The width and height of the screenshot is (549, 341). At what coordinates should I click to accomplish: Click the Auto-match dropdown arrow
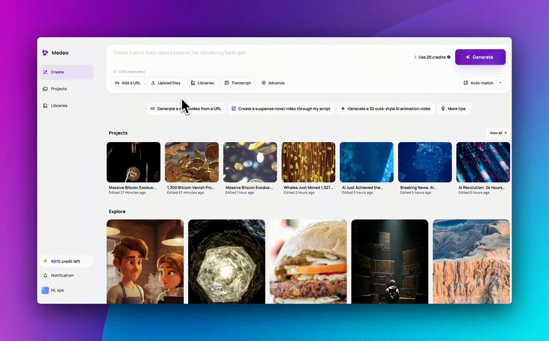point(500,83)
